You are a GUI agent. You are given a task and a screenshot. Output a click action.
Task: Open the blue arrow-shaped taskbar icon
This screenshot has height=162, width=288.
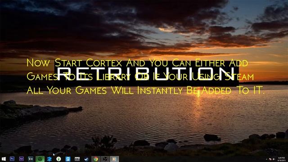49,159
